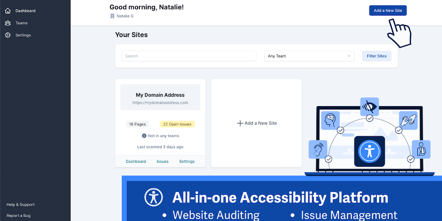The width and height of the screenshot is (442, 221).
Task: Click the Teams people icon in sidebar
Action: pos(8,23)
